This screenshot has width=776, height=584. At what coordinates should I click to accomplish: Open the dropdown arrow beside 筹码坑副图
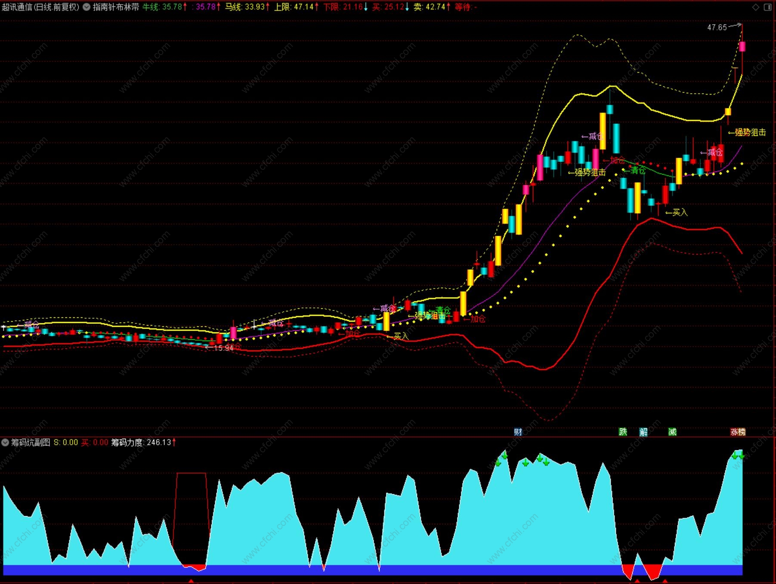(x=5, y=442)
